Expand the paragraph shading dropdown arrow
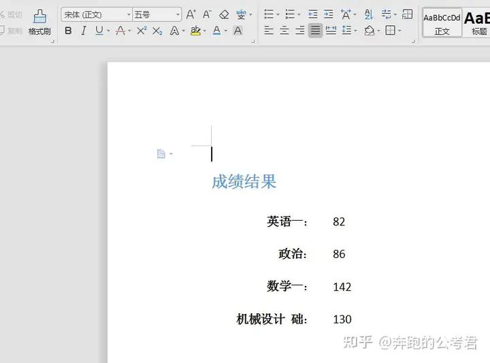Screen dimensions: 490x363 [x=378, y=31]
